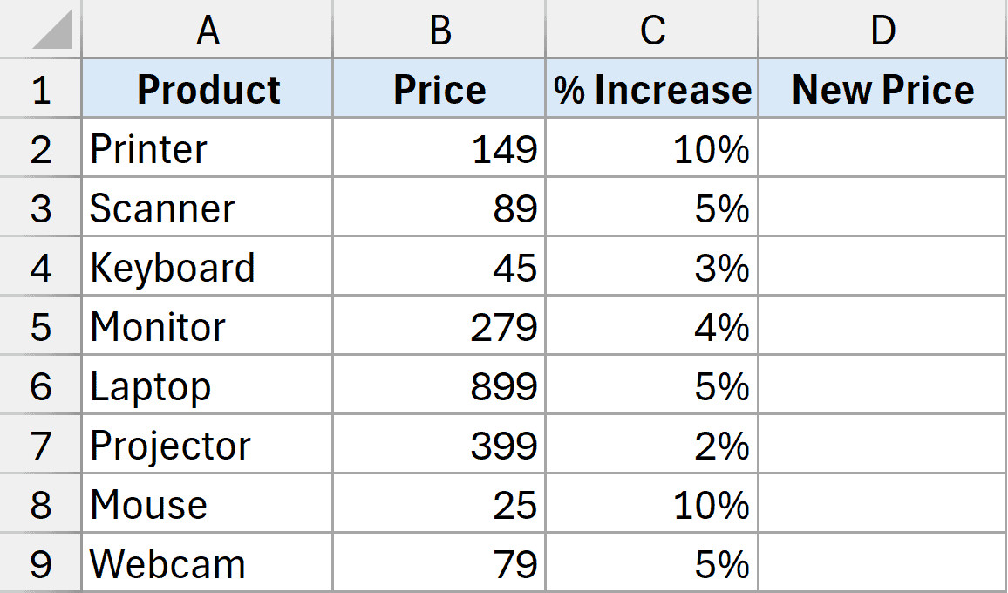The width and height of the screenshot is (1008, 593).
Task: Click the Monitor price cell 279
Action: point(439,327)
